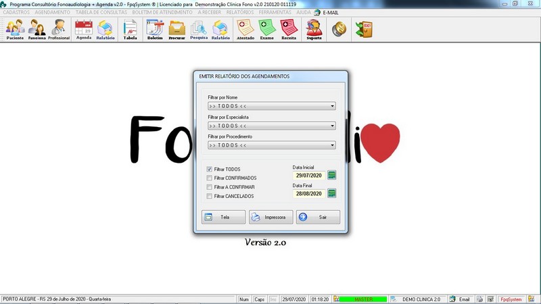Open the TABELA DE CONSULTAS menu
Viewport: 541px width, 304px height.
(101, 12)
